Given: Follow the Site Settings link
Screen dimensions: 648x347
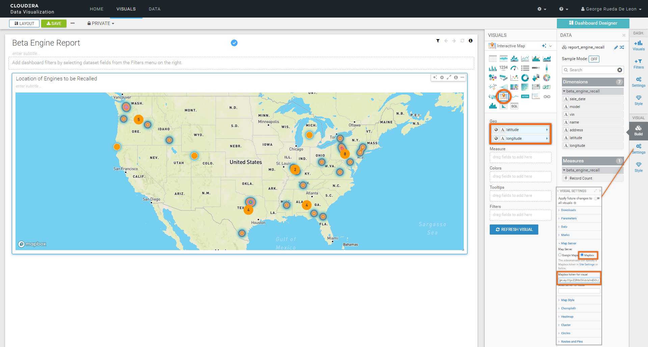Looking at the screenshot, I should coord(587,264).
